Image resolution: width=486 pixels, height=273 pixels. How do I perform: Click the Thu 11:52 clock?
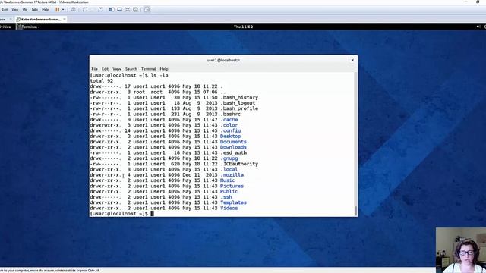pyautogui.click(x=243, y=27)
